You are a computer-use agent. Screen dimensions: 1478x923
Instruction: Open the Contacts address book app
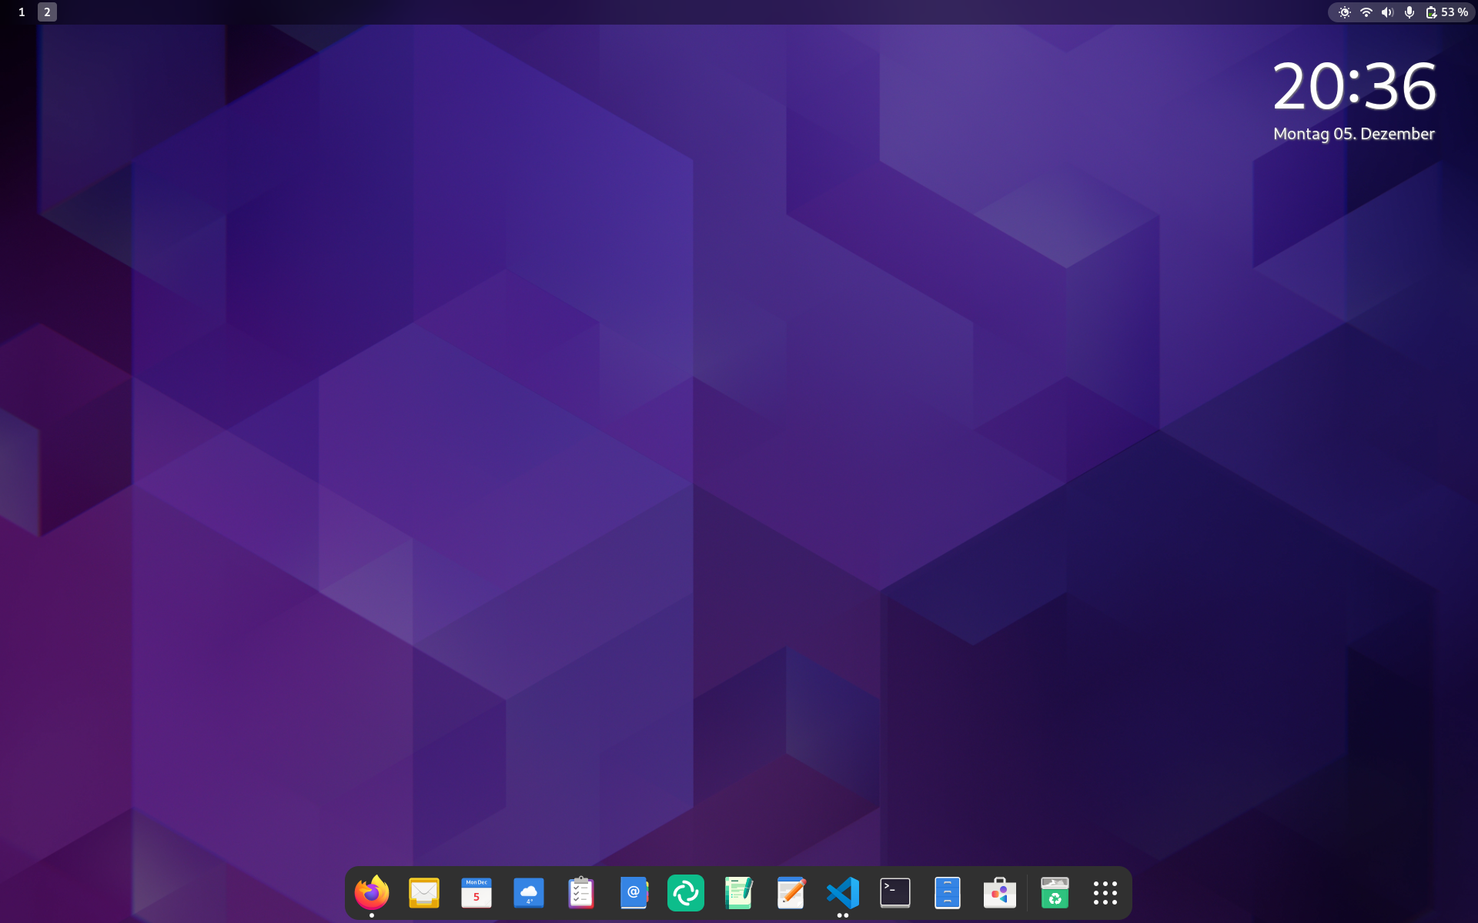click(x=634, y=893)
